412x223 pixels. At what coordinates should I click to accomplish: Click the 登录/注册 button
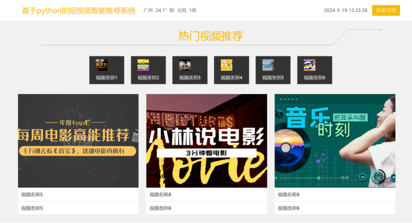pyautogui.click(x=386, y=11)
